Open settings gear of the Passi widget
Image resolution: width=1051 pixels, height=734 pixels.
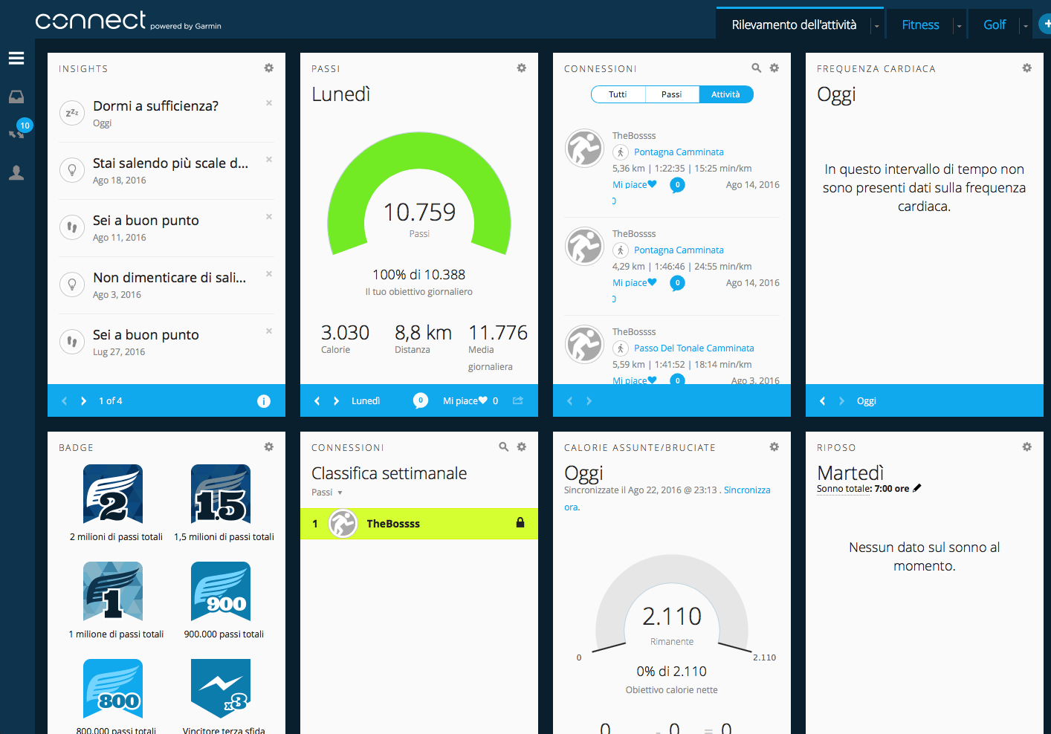522,68
